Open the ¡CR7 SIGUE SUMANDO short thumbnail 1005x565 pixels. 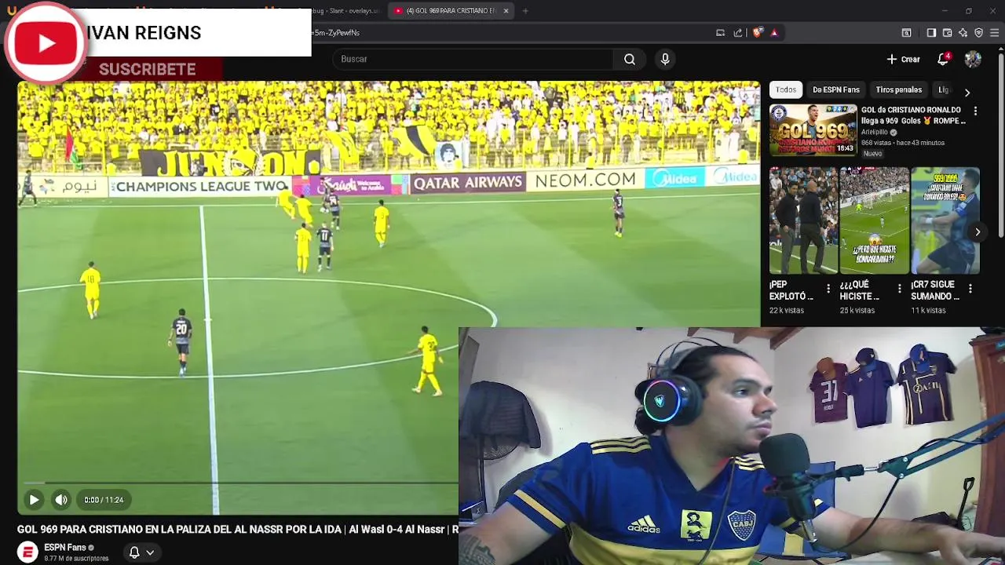tap(945, 220)
